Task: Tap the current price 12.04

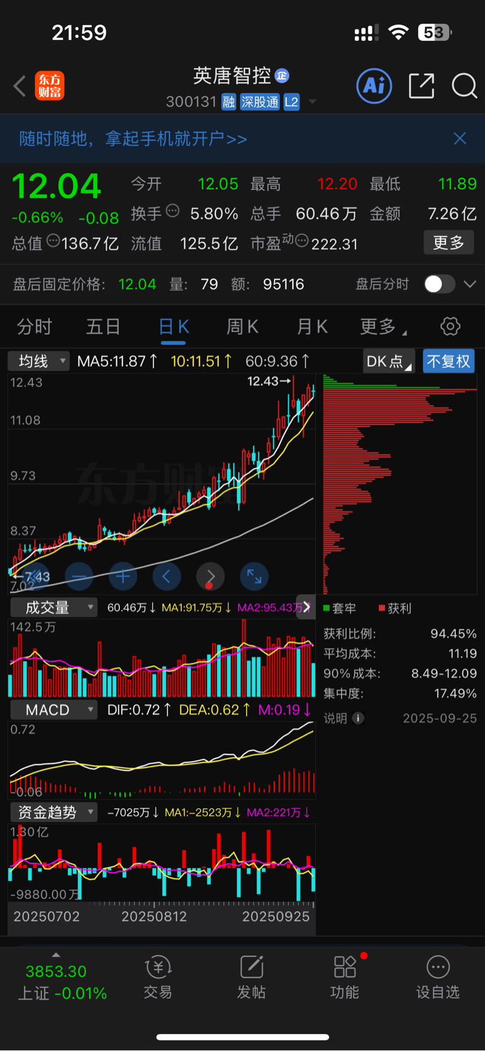Action: tap(56, 186)
